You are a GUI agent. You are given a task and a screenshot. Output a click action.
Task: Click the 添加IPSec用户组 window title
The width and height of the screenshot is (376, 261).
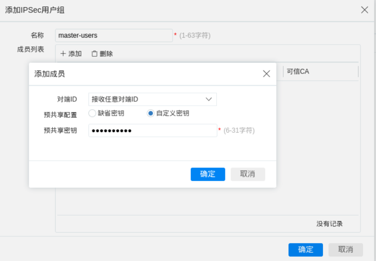[x=35, y=10]
